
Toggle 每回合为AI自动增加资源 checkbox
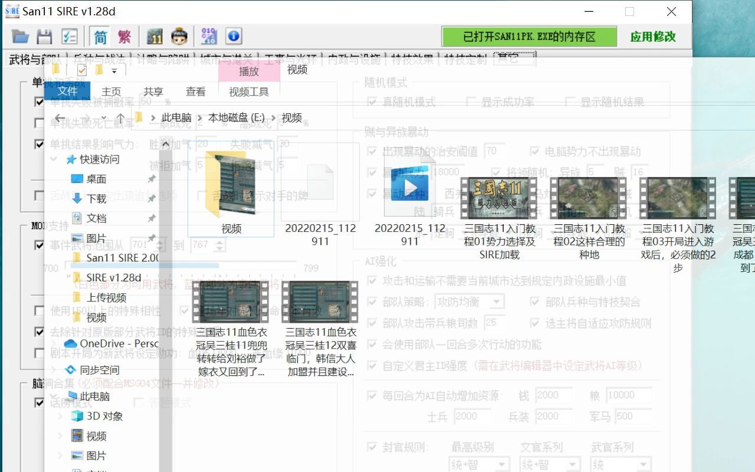[x=372, y=395]
